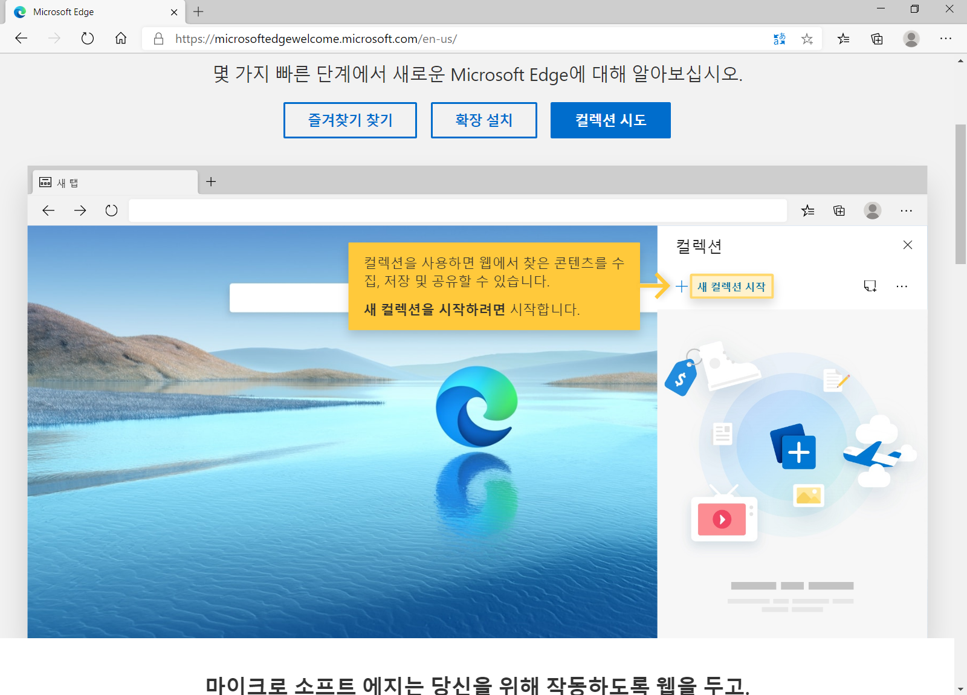Click demo favorites list icon

coord(808,210)
